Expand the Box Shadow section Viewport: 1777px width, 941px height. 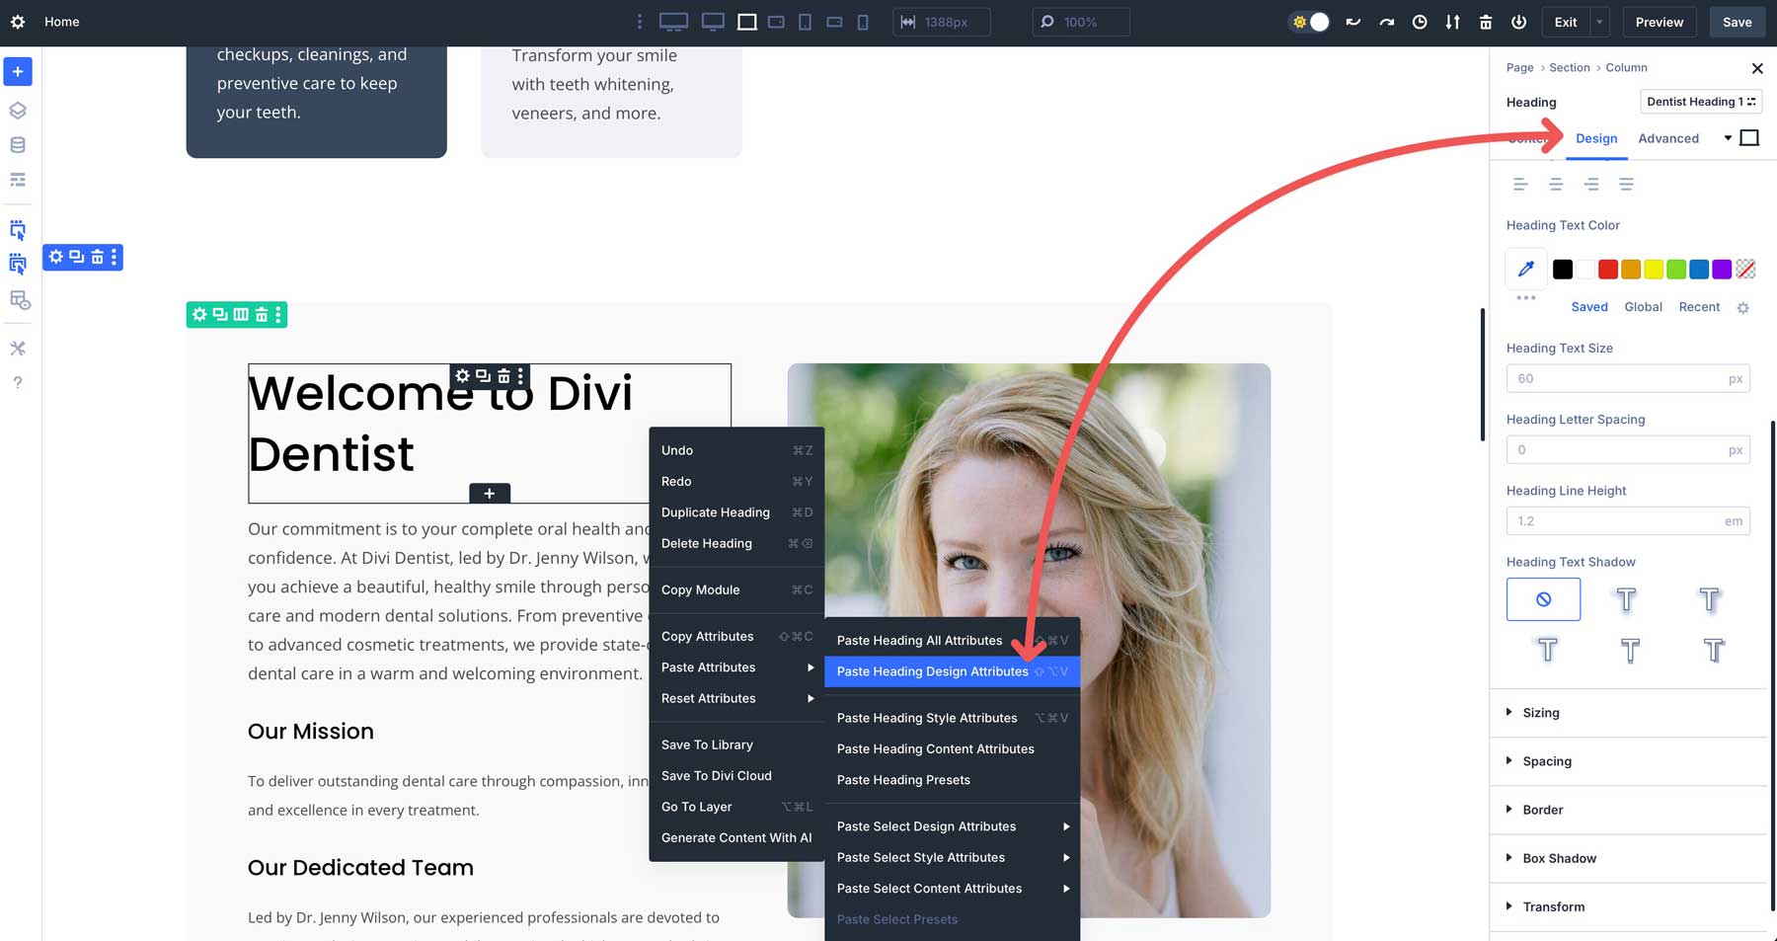(x=1558, y=858)
